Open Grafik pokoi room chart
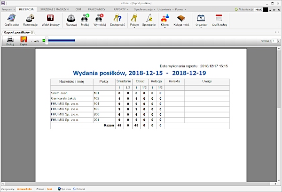282x192 pixels. pyautogui.click(x=11, y=20)
